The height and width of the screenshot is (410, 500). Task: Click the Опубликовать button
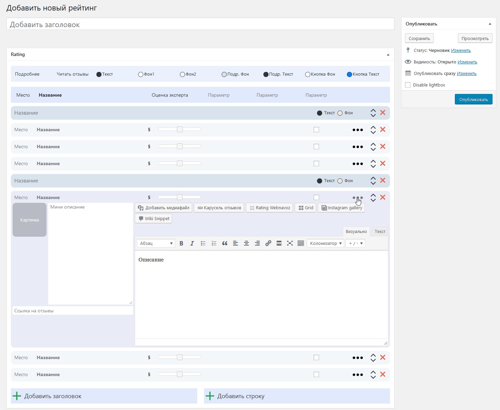[x=473, y=99]
